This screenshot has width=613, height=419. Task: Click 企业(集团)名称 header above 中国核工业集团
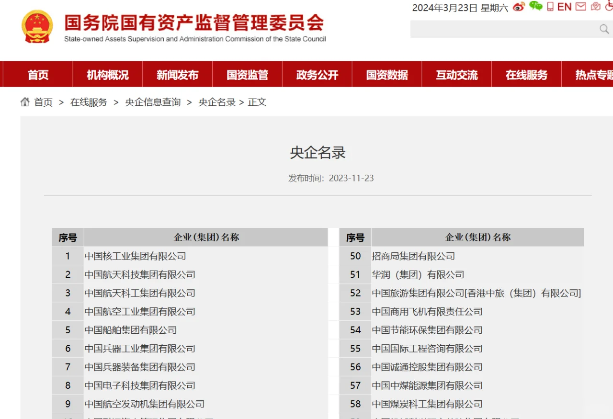pyautogui.click(x=206, y=237)
